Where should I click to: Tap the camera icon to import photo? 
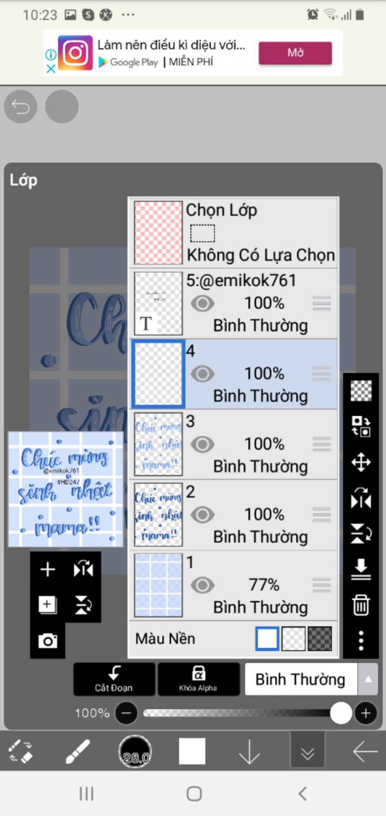coord(48,640)
